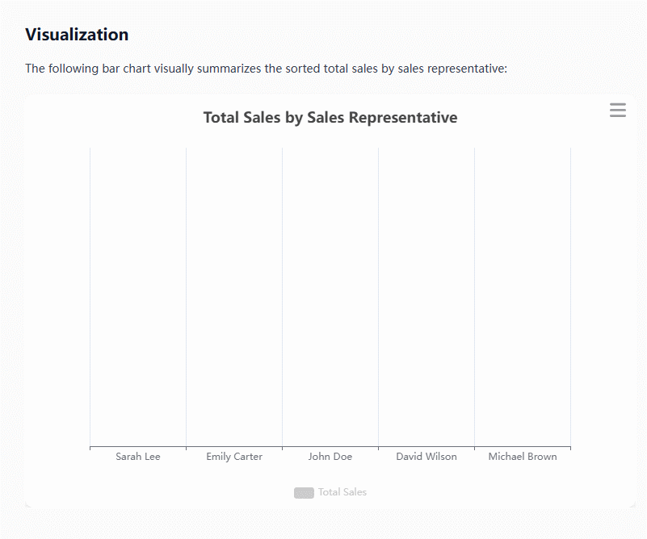Open the chart hamburger menu icon

point(618,111)
